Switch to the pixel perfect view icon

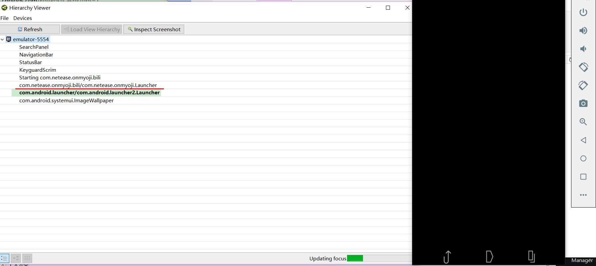click(27, 258)
